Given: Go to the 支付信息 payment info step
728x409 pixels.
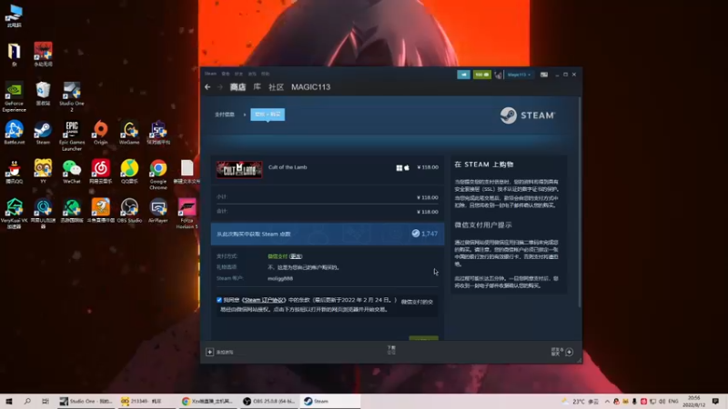Looking at the screenshot, I should pos(225,115).
